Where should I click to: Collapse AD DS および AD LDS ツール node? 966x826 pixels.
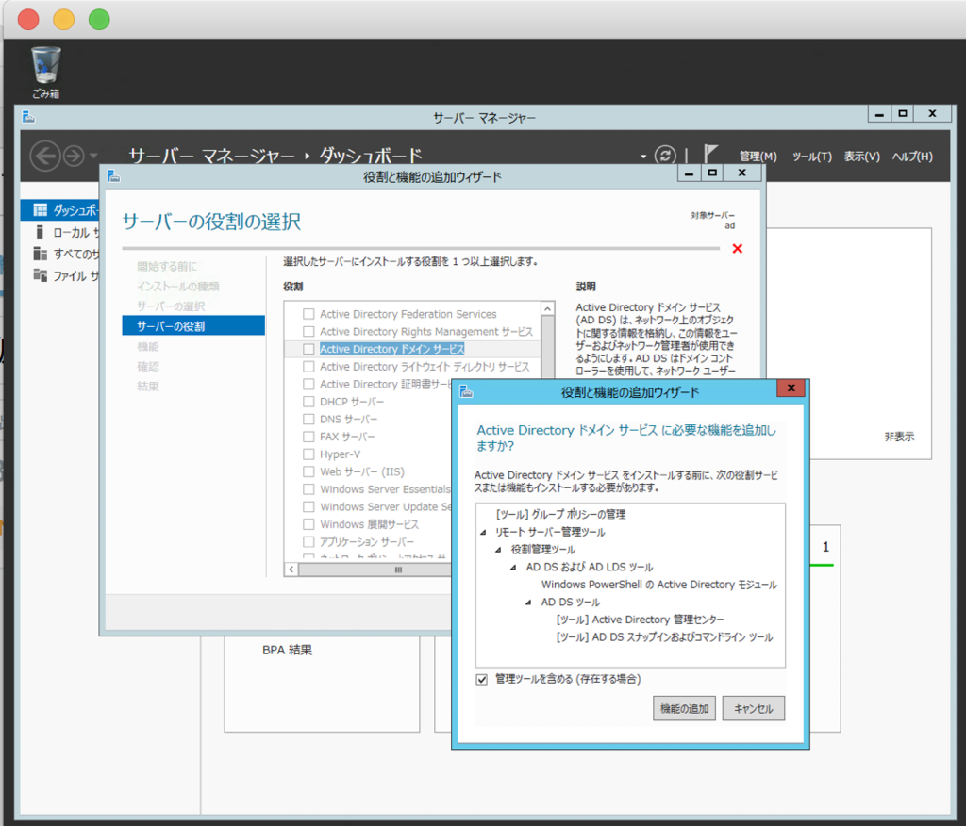(x=513, y=568)
